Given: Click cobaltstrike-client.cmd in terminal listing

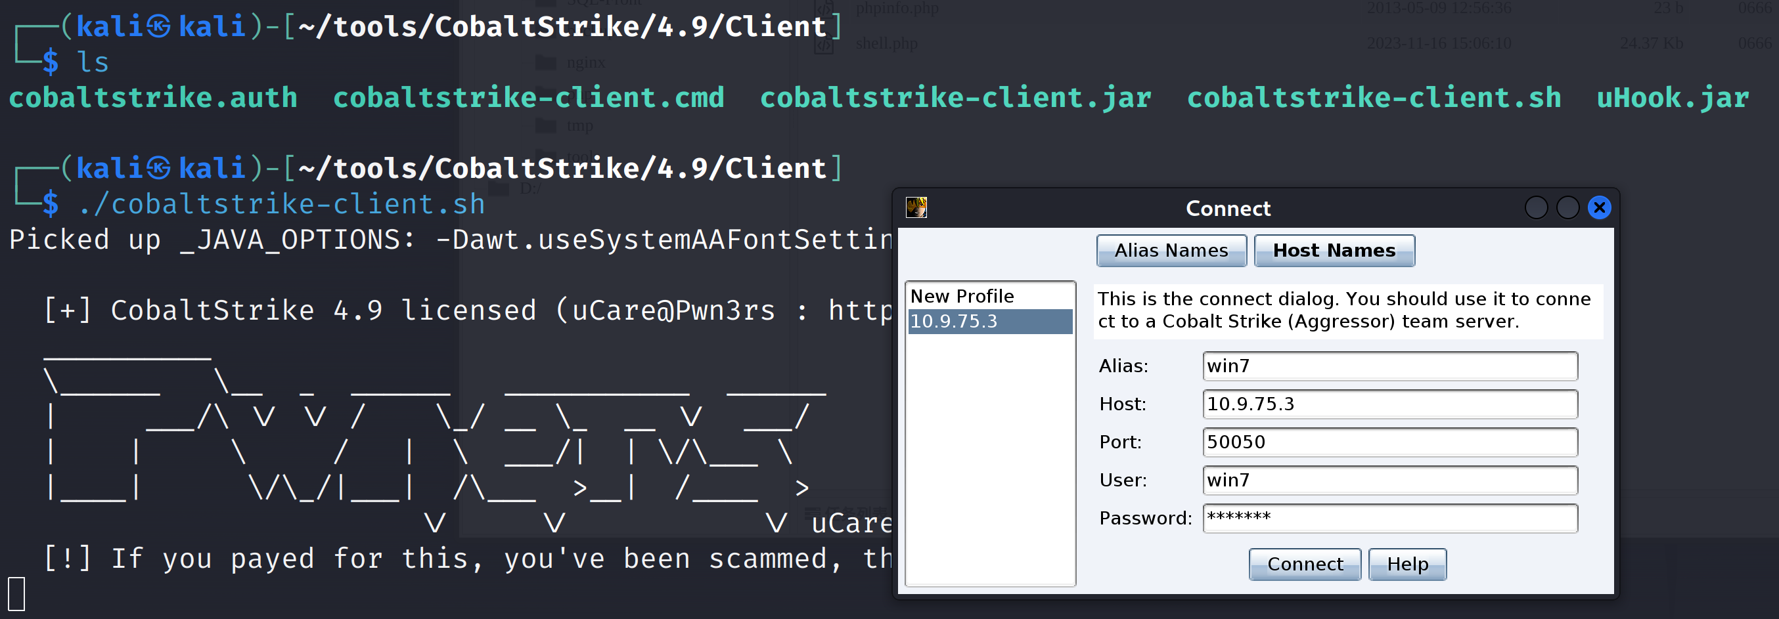Looking at the screenshot, I should (528, 98).
